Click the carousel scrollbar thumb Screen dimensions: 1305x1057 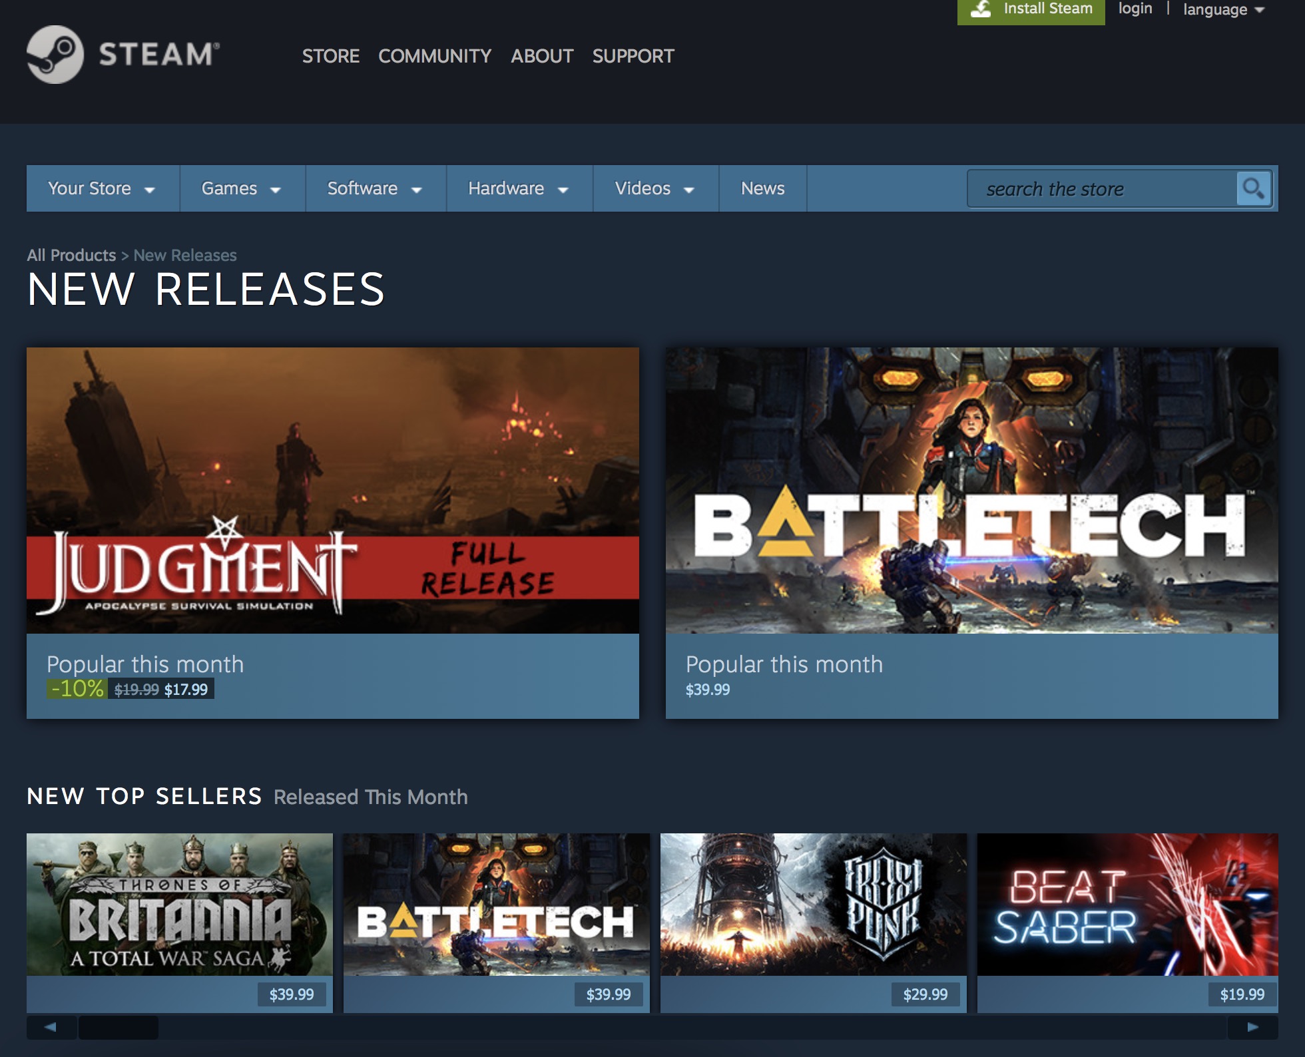119,1027
